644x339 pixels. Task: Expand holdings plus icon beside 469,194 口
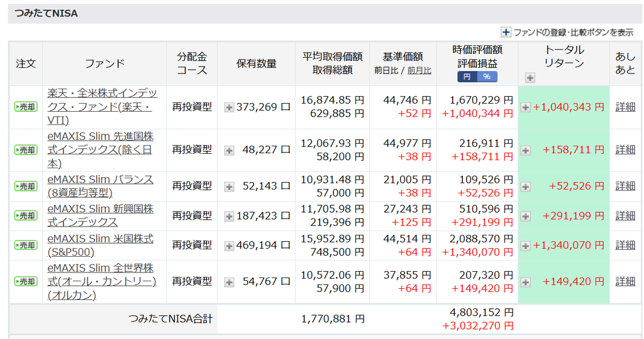pyautogui.click(x=229, y=245)
